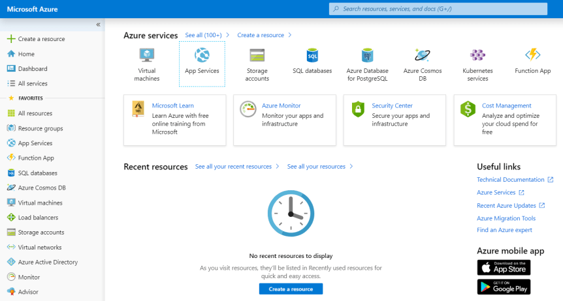
Task: Open the Kubernetes services icon
Action: [477, 55]
